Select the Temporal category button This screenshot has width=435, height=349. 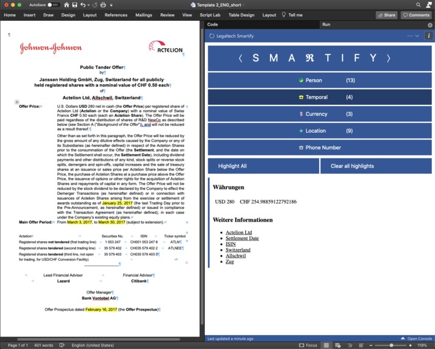pos(320,97)
